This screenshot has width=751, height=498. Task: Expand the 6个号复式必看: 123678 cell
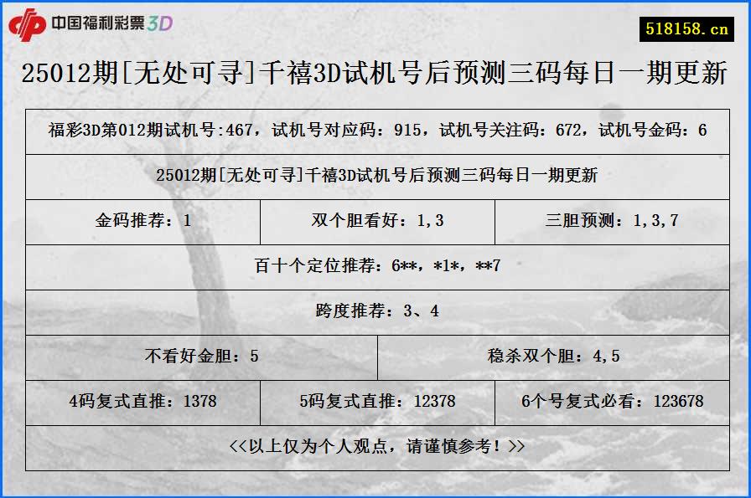pyautogui.click(x=614, y=401)
